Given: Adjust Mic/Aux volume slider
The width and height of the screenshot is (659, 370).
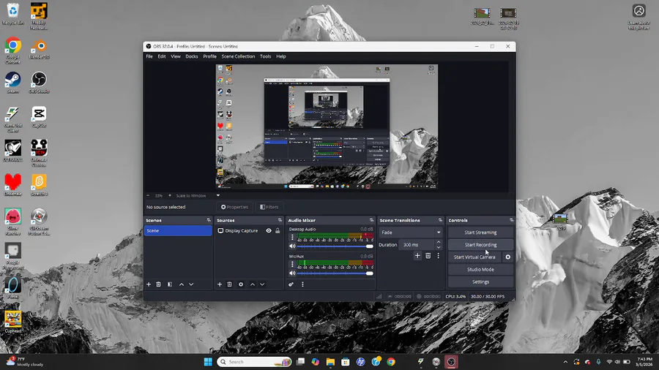Looking at the screenshot, I should 335,273.
